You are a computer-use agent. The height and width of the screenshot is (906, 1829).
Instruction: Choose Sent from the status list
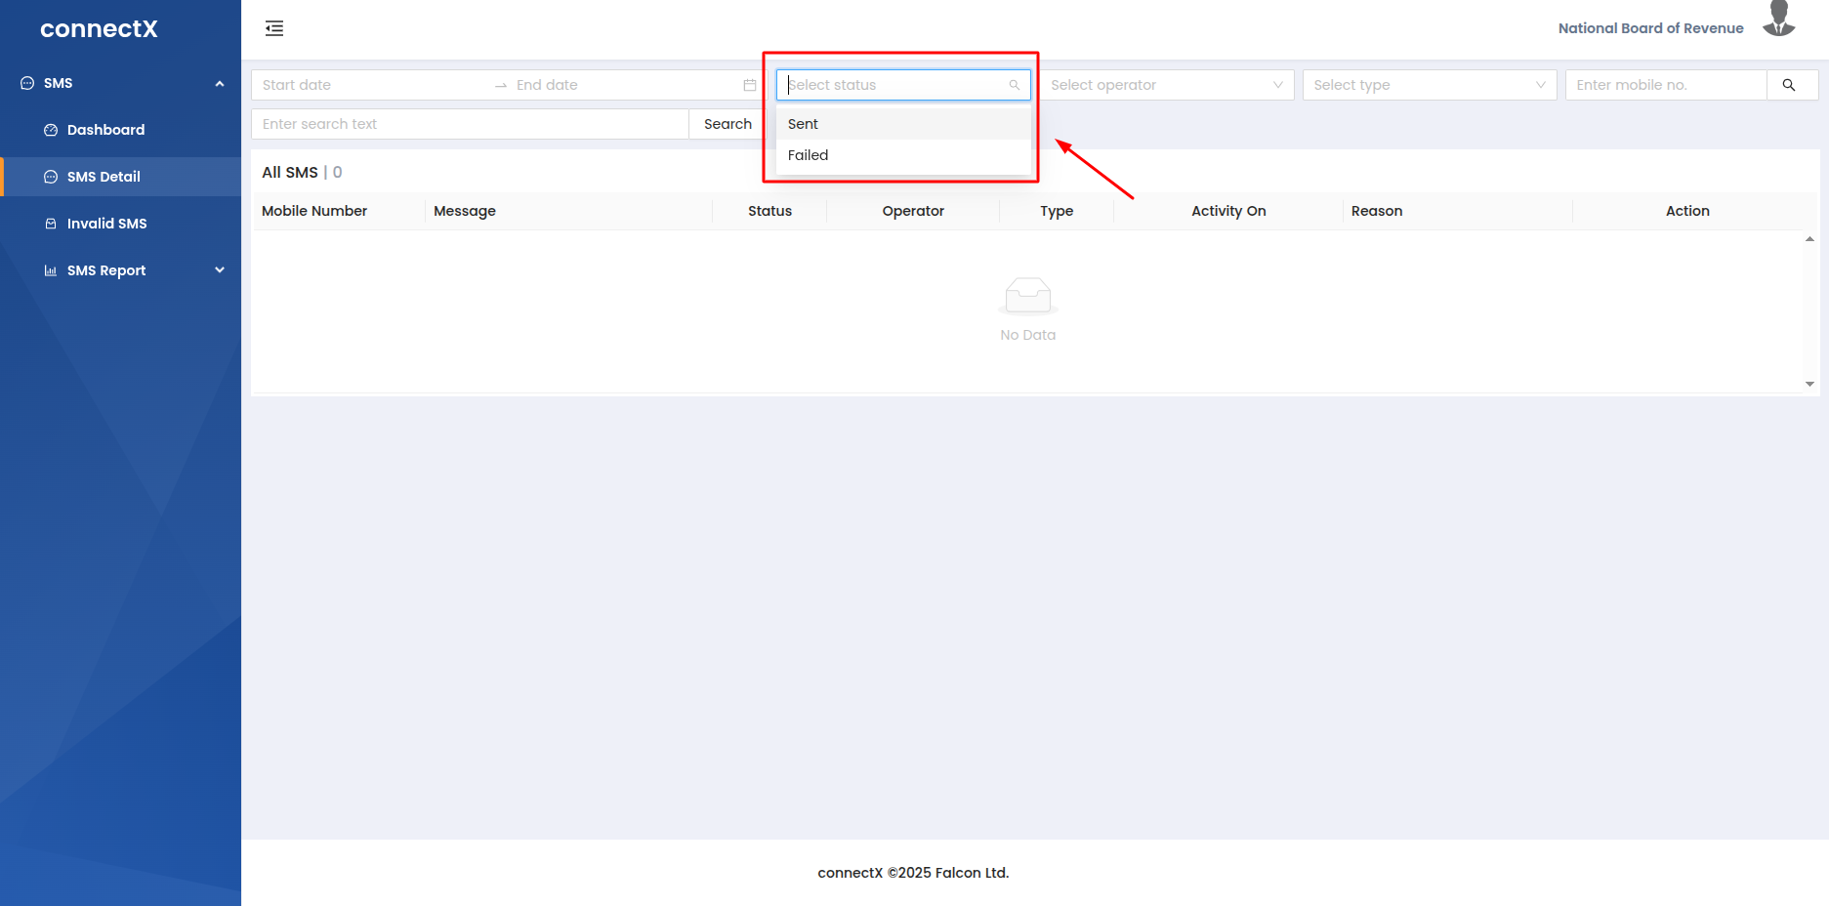coord(804,124)
